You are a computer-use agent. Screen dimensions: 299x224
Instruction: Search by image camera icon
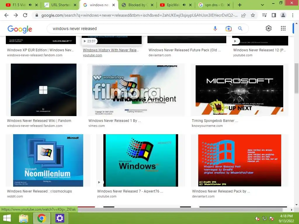pyautogui.click(x=228, y=29)
